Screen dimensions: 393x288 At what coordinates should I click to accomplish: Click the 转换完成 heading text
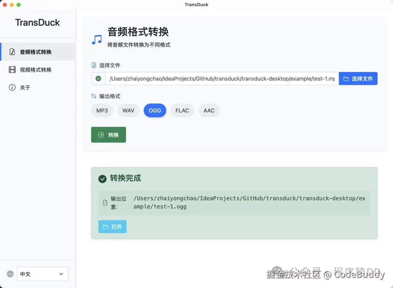126,178
